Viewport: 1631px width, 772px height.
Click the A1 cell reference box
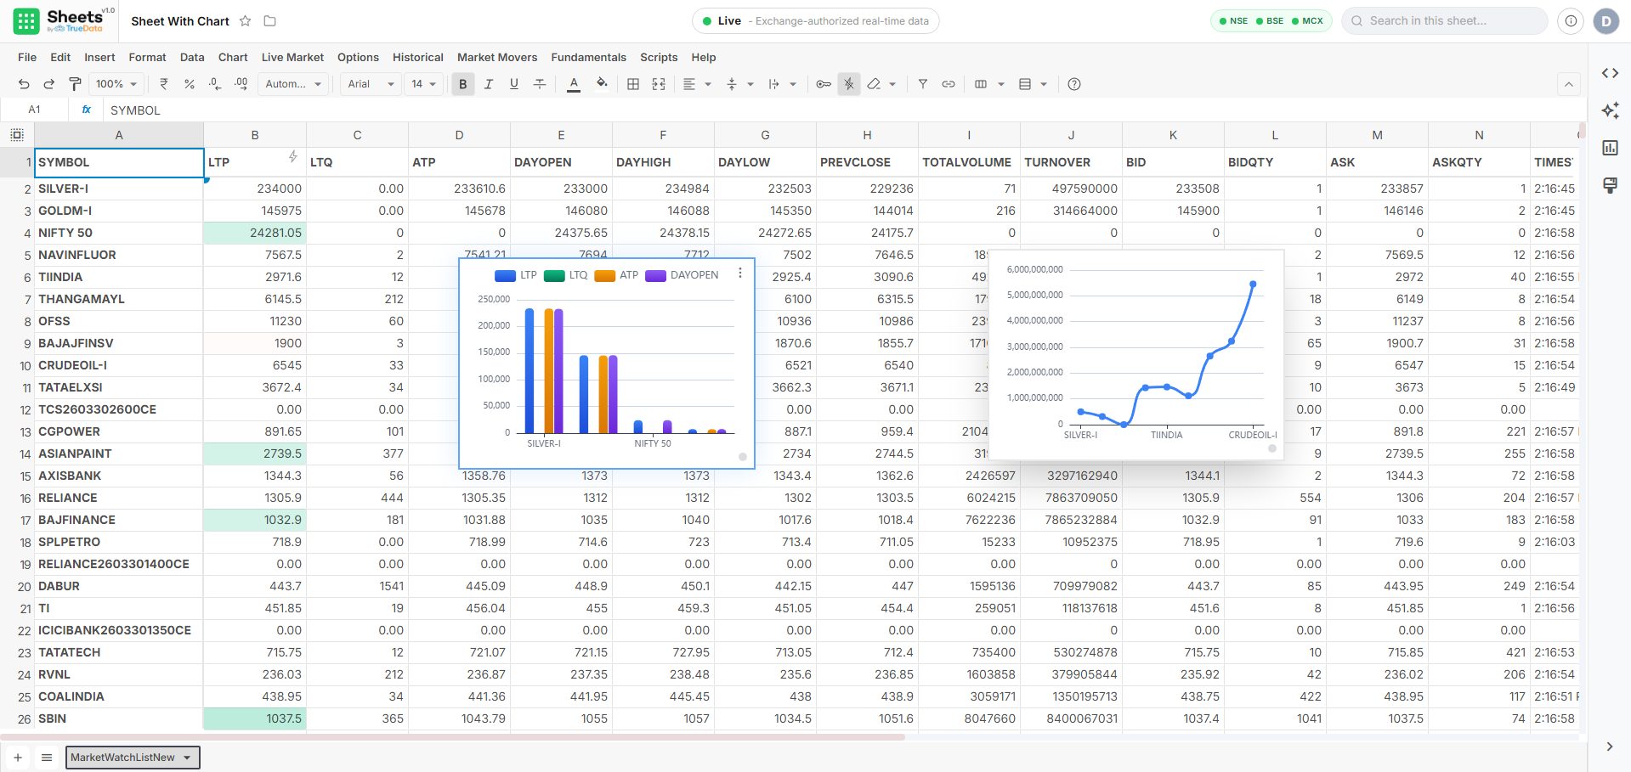(x=35, y=110)
